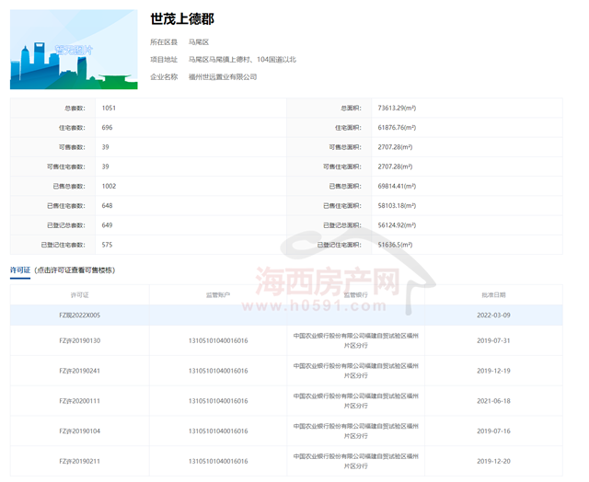589x482 pixels.
Task: Click the 可售总面积 label
Action: point(345,147)
